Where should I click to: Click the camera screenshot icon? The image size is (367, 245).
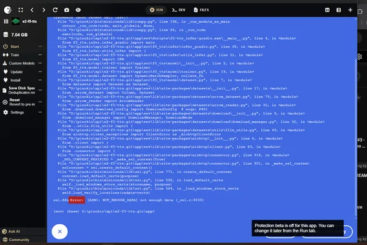click(67, 10)
